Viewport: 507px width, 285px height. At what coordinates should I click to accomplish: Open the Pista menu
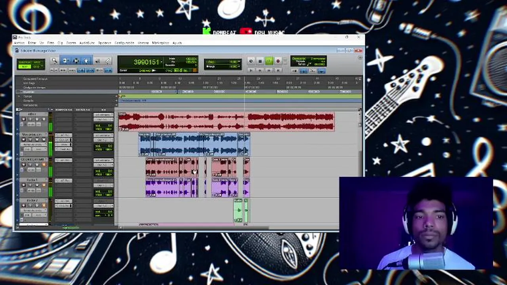click(x=51, y=43)
